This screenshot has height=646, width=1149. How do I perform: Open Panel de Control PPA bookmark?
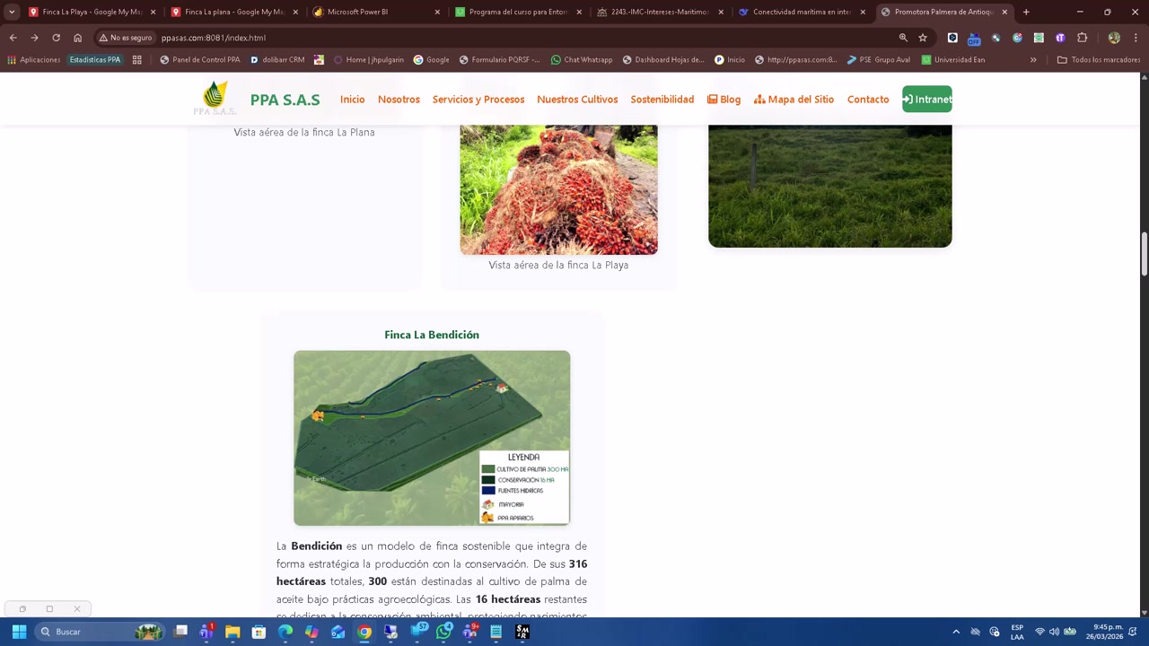click(x=199, y=60)
